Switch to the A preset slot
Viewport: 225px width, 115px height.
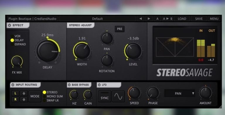tap(157, 19)
